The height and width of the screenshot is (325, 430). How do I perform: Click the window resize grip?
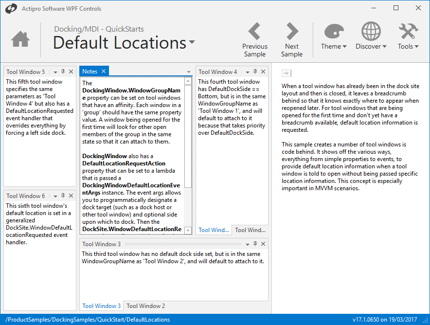tap(425, 320)
